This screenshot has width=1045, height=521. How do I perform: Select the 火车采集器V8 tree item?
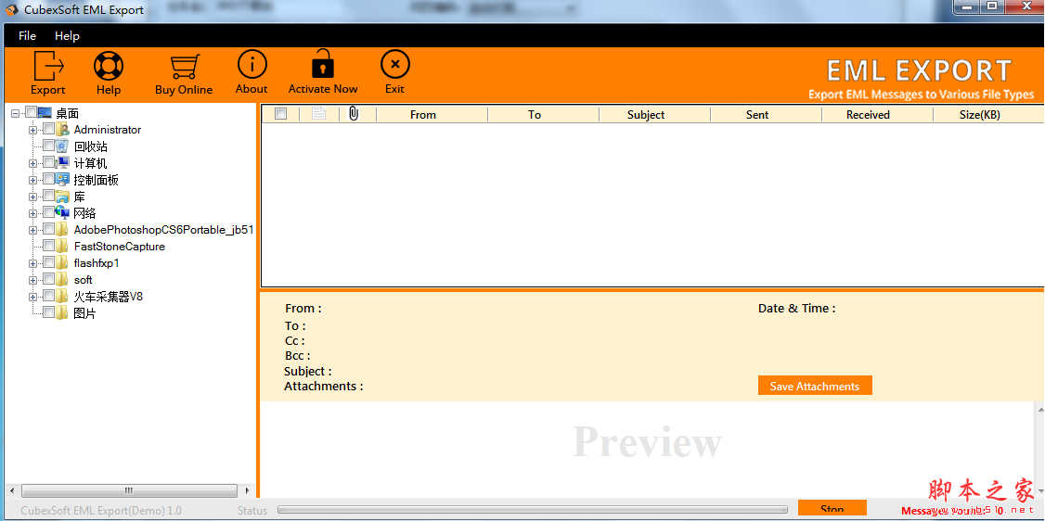point(108,296)
